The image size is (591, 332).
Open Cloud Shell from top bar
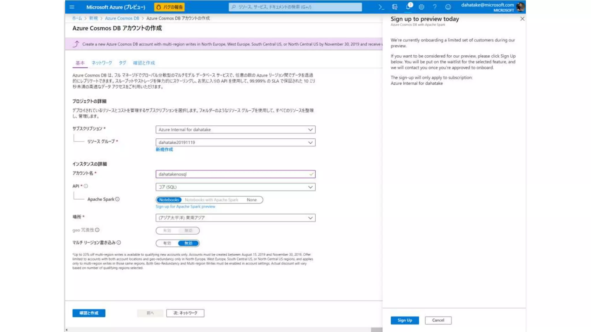click(x=381, y=7)
